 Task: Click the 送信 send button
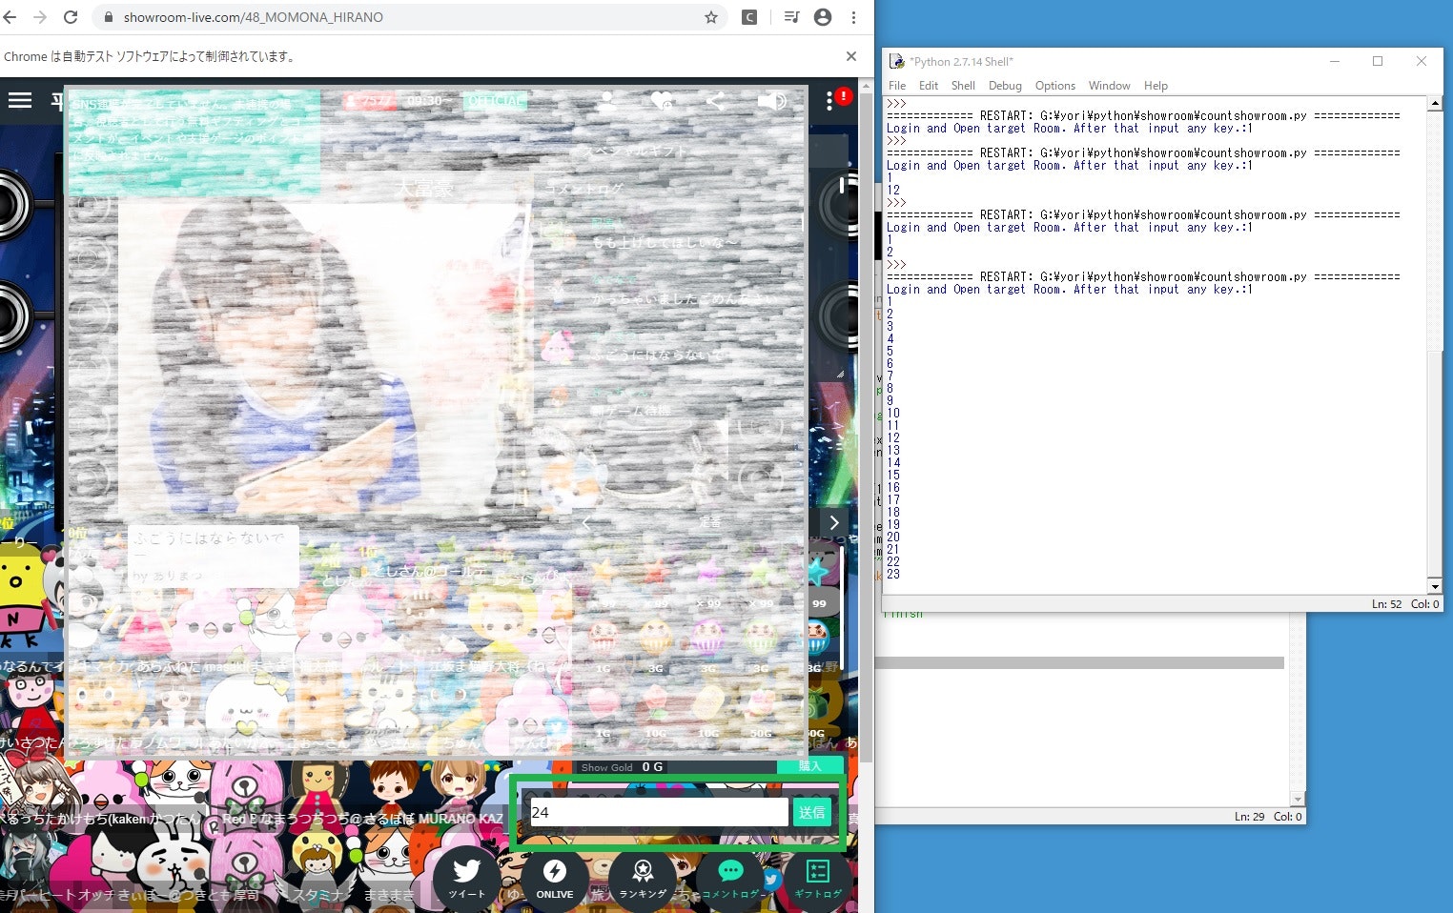[x=811, y=812]
